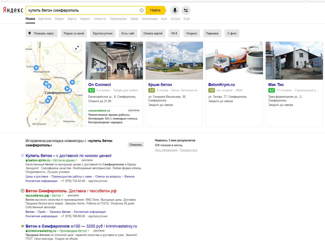The height and width of the screenshot is (241, 325).
Task: Open the Кью tab
Action: [164, 19]
